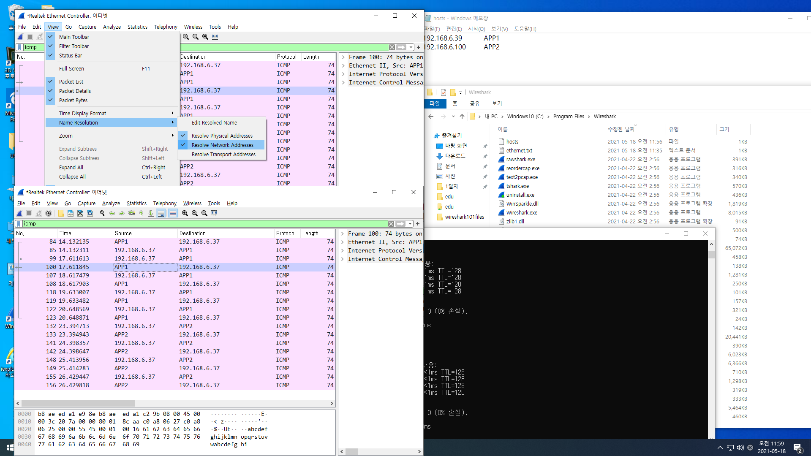Click the stop capture toolbar icon in the lower Wireshark window
Image resolution: width=811 pixels, height=456 pixels.
pyautogui.click(x=29, y=213)
